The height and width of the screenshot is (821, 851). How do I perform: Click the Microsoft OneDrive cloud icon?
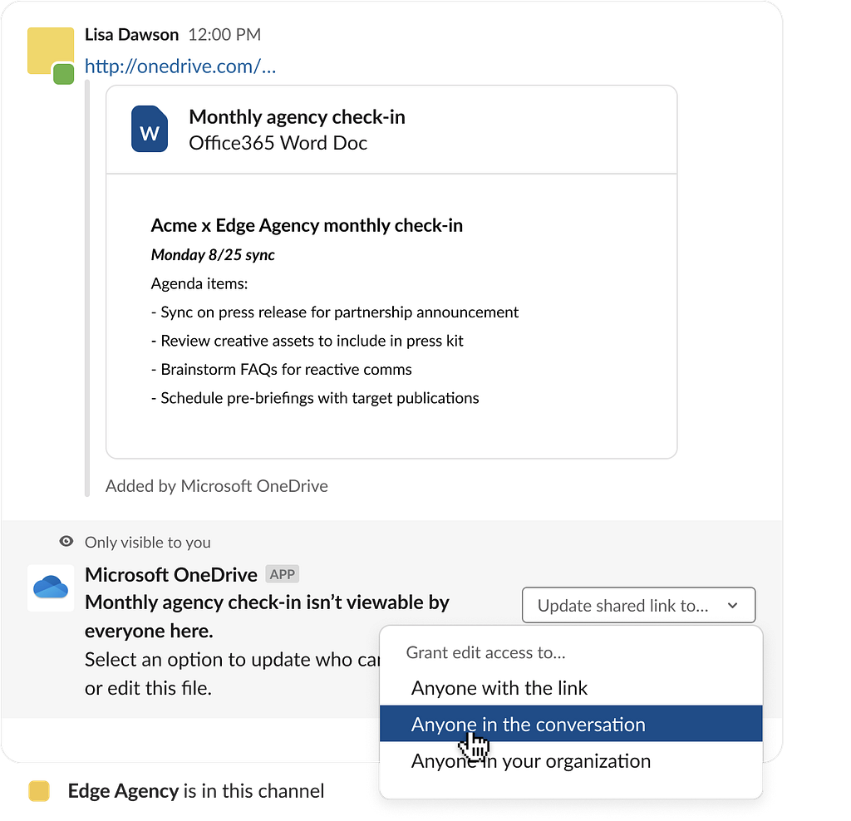tap(51, 587)
